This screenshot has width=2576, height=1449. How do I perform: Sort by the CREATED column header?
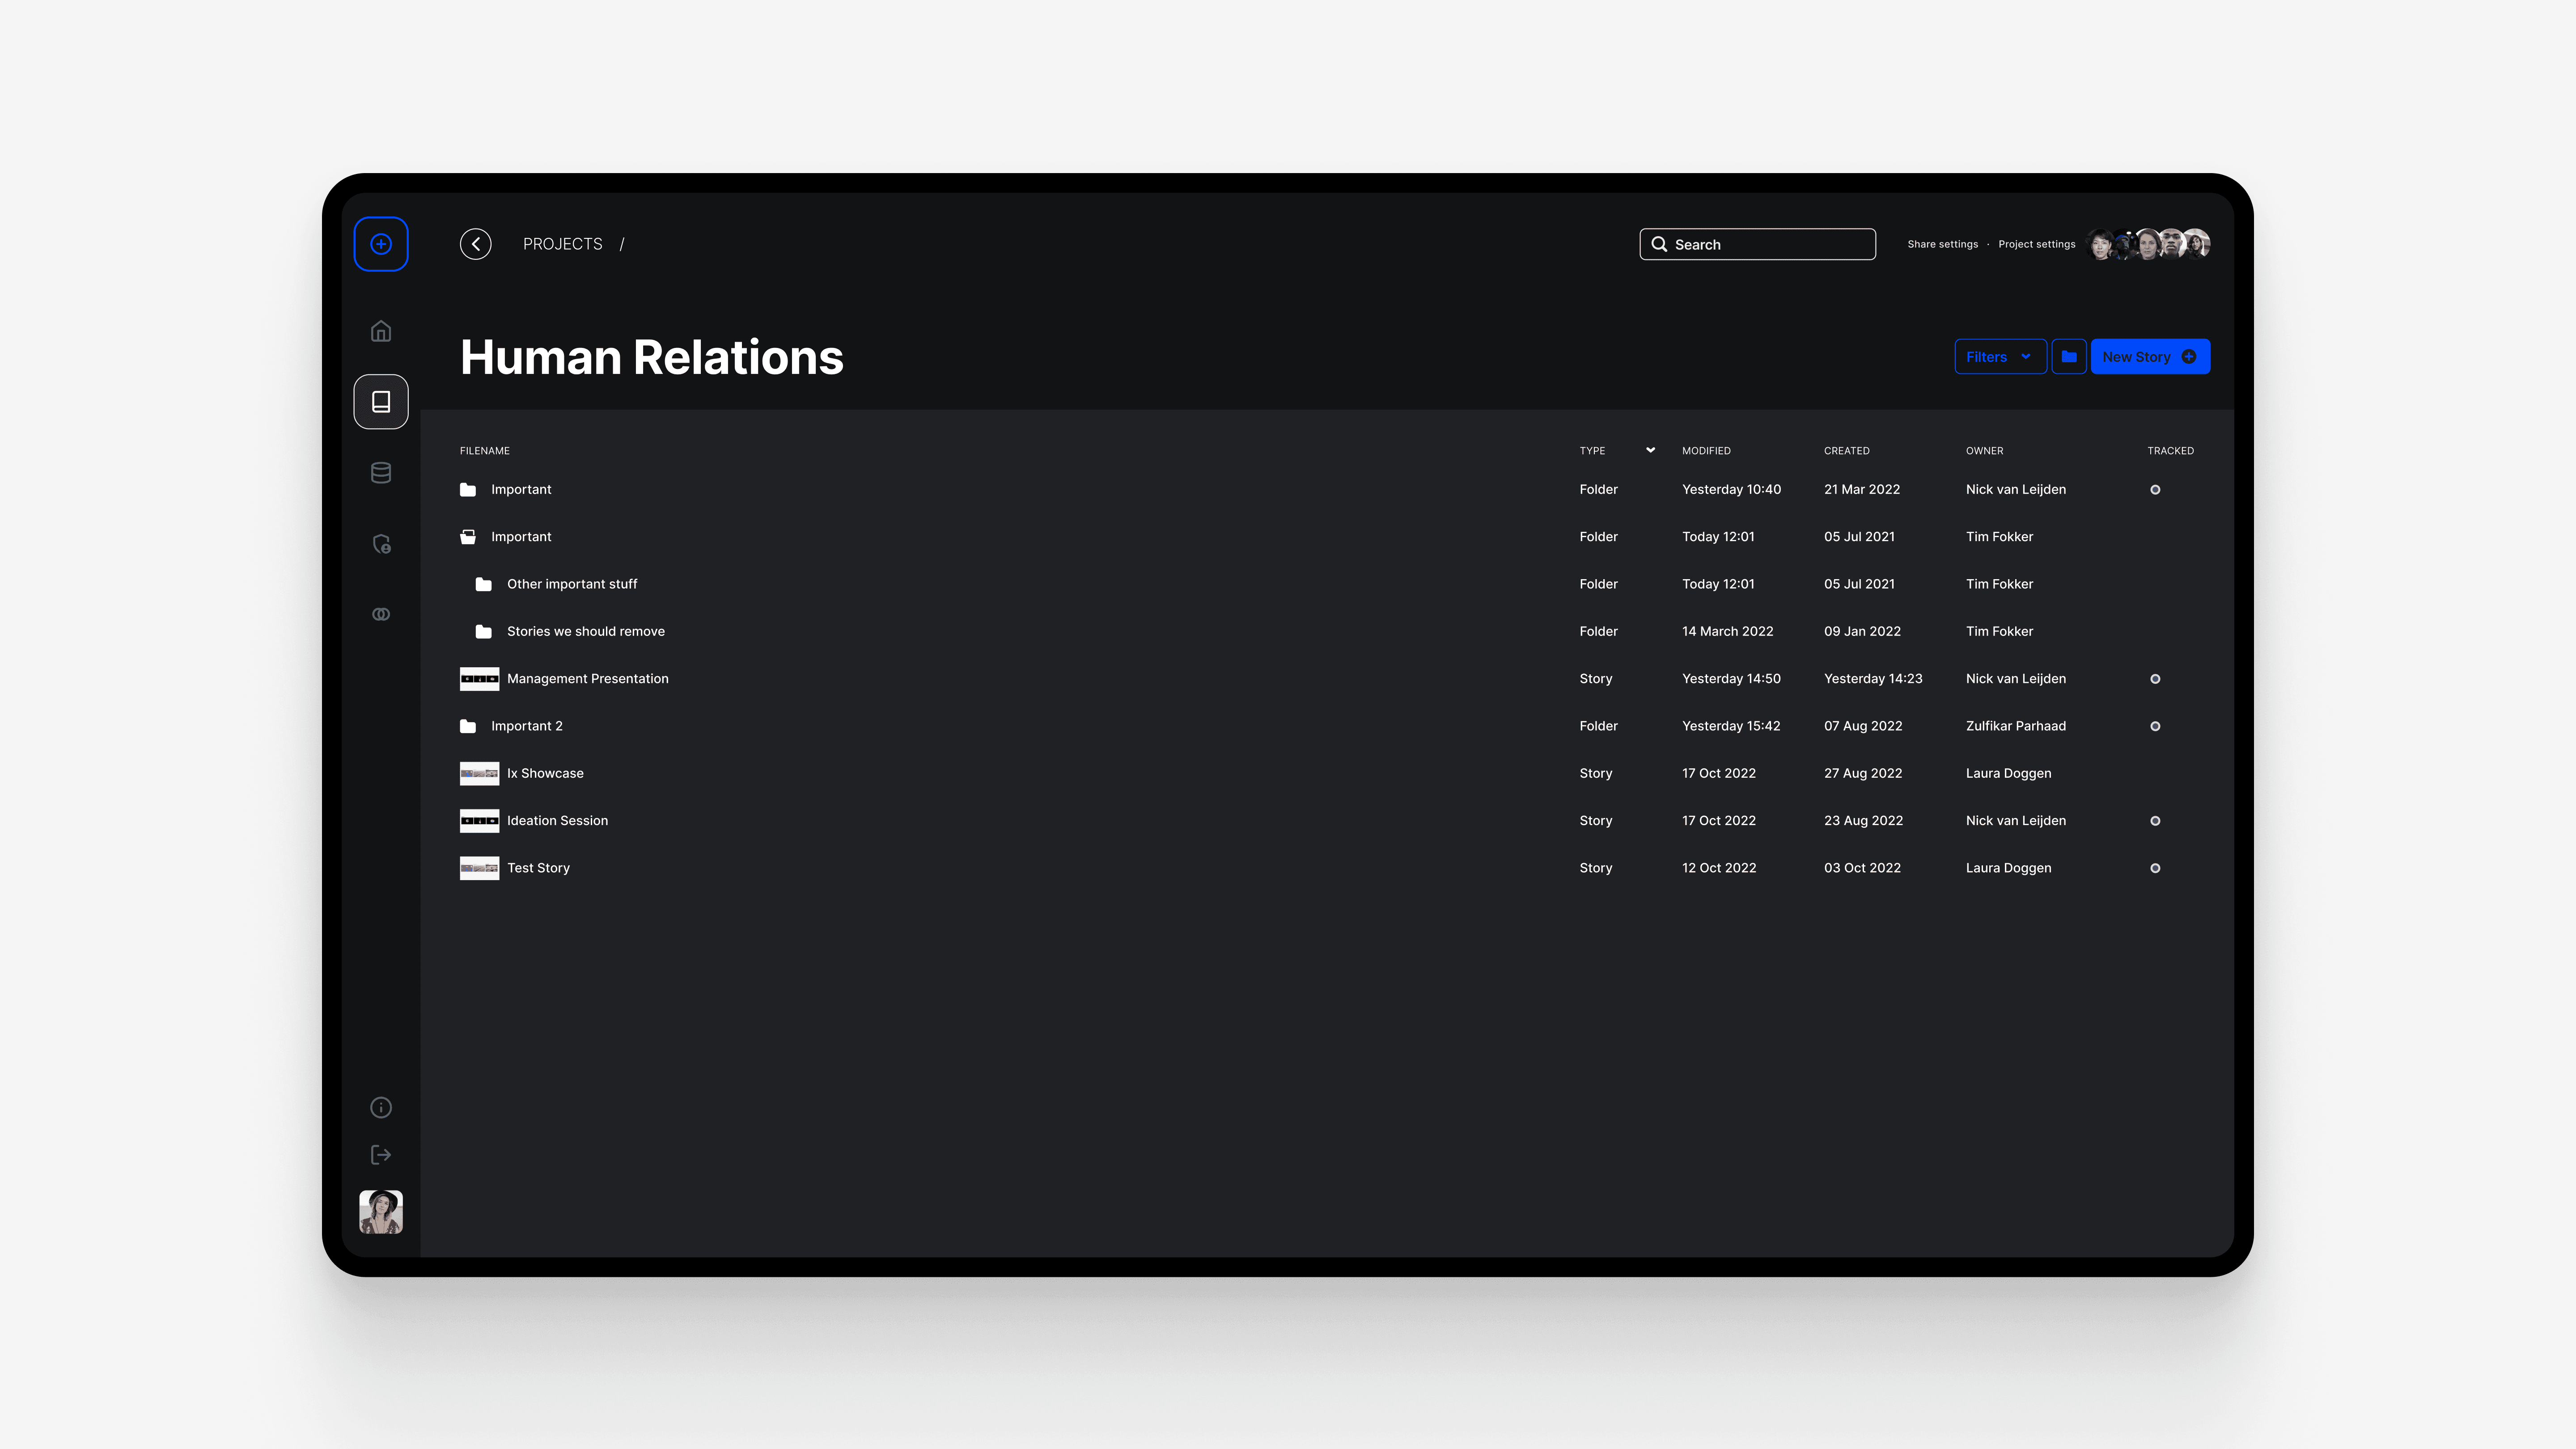(x=1846, y=451)
